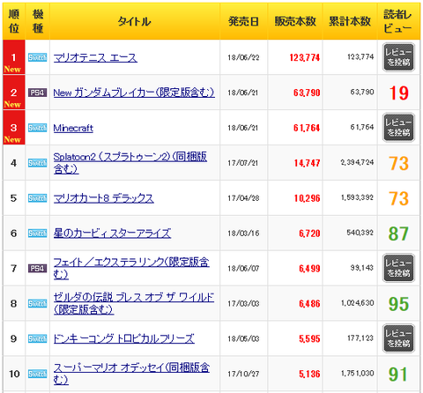Click review score 87 for 星のカービィ
This screenshot has height=393, width=423.
398,234
